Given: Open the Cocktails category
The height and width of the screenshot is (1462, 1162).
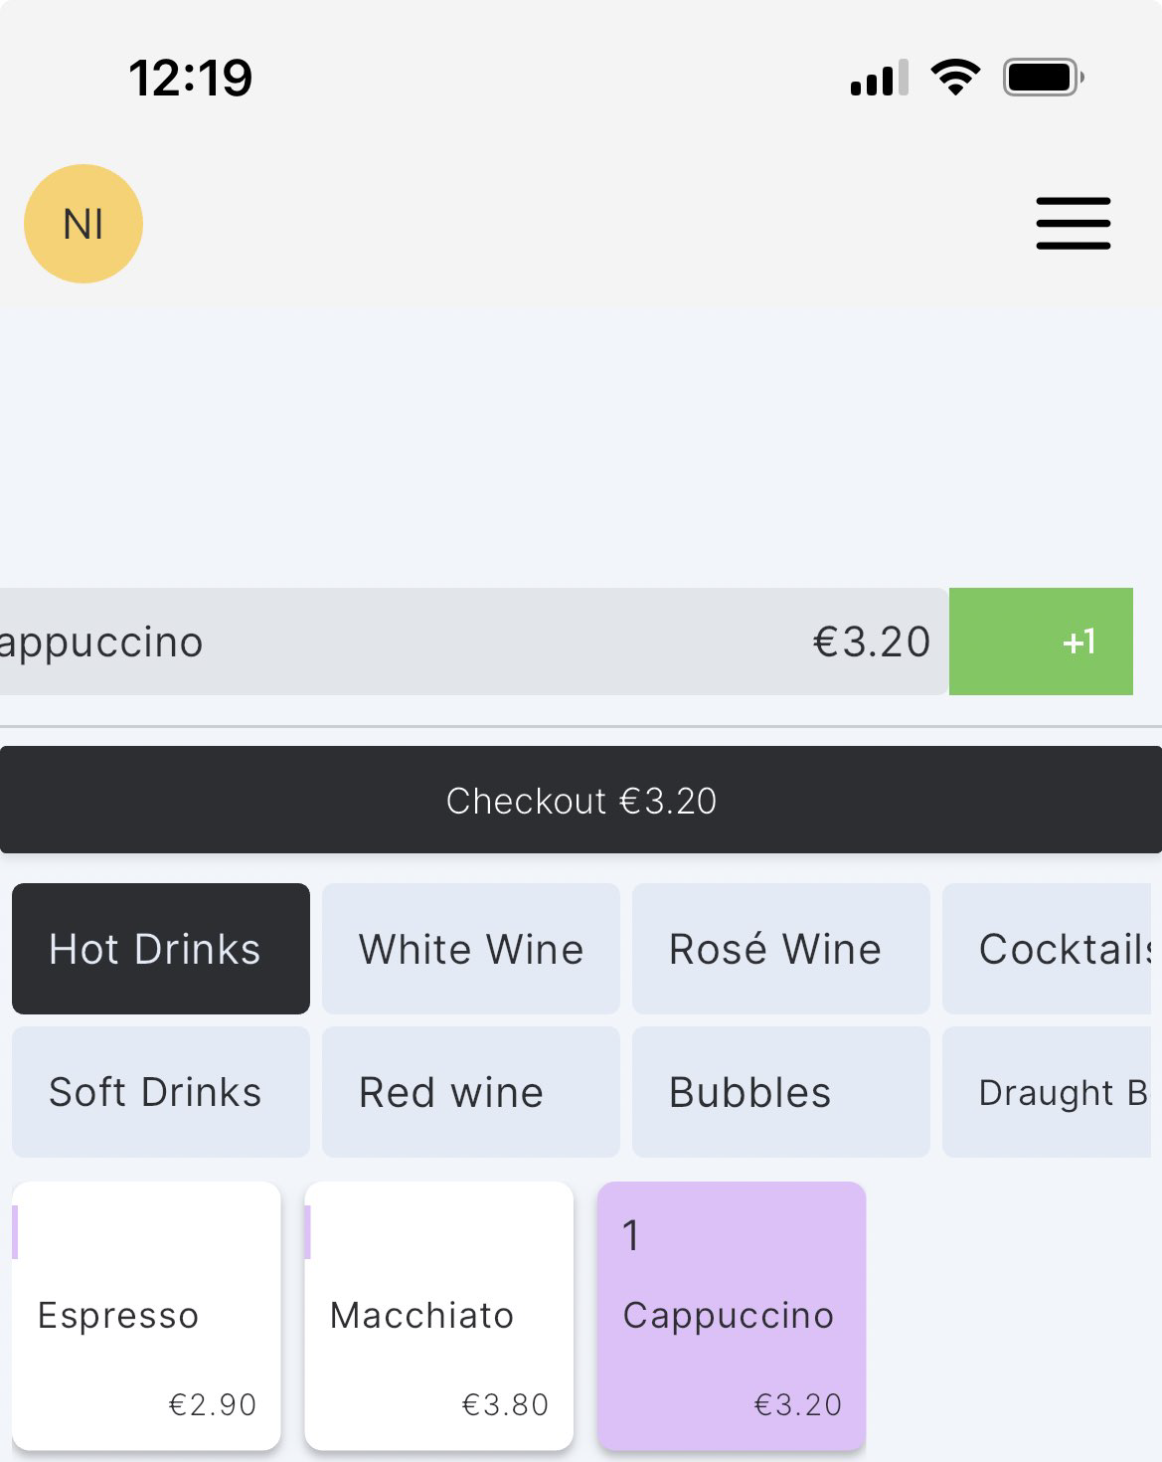Looking at the screenshot, I should click(1049, 949).
